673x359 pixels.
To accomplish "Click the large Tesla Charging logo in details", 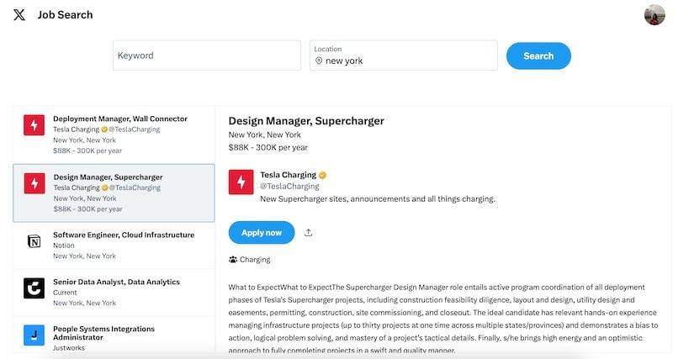I will (x=241, y=182).
